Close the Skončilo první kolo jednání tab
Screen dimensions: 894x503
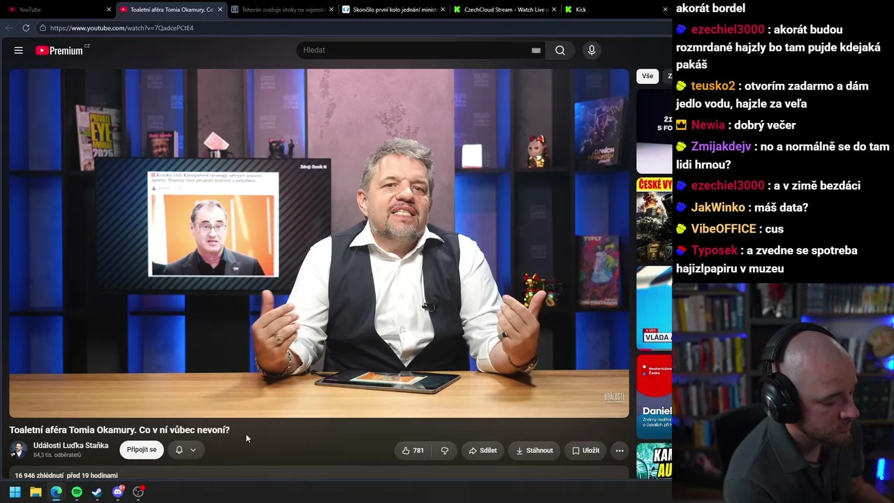(442, 10)
